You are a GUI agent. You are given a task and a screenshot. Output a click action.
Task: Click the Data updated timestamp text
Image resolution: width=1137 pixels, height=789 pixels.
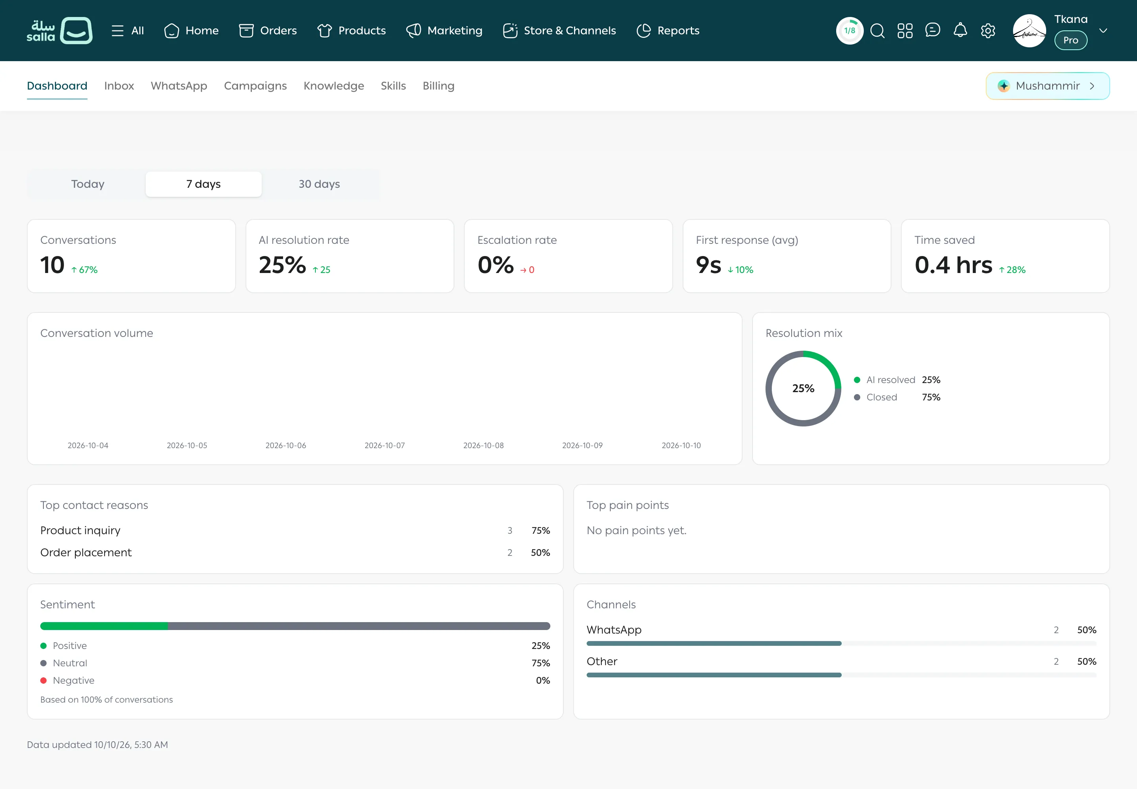point(98,745)
